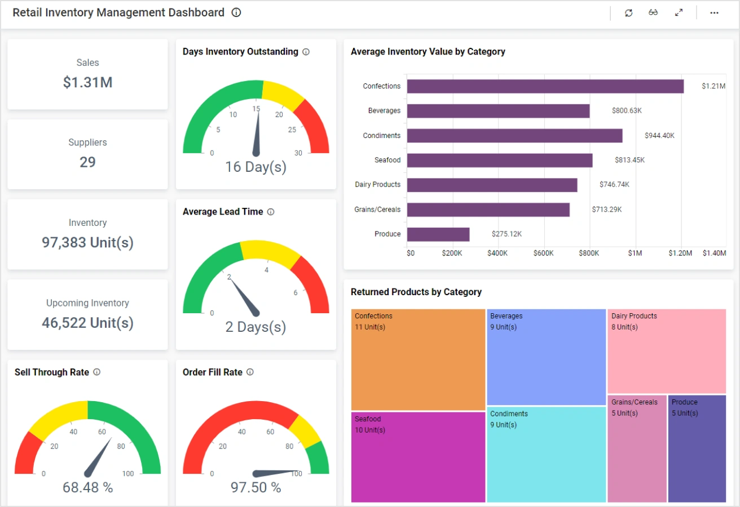This screenshot has height=507, width=740.
Task: Click the pink Dairy Products treemap tile
Action: point(666,351)
